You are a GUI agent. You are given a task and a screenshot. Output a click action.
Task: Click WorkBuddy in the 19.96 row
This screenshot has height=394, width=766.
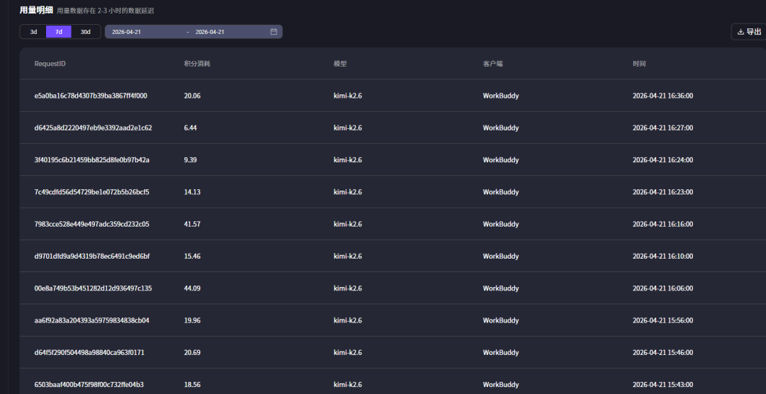(501, 321)
